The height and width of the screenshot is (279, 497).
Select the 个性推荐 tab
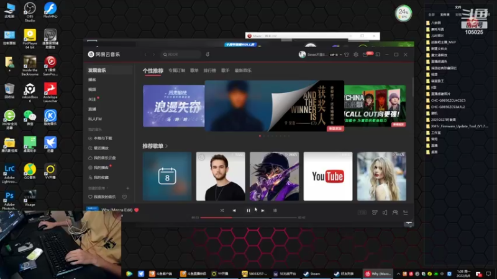pyautogui.click(x=153, y=71)
